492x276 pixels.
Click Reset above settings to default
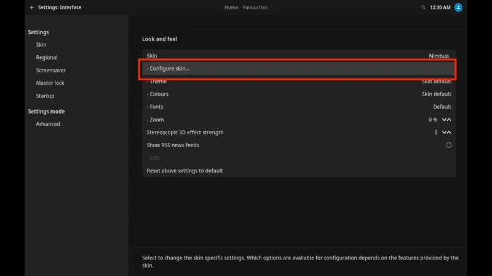[299, 171]
